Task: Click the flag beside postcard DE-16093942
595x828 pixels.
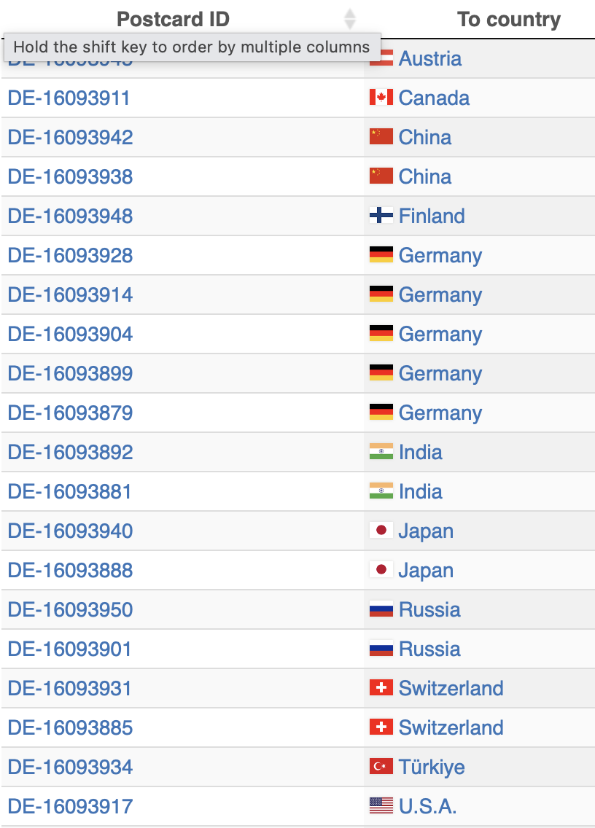Action: click(x=381, y=137)
